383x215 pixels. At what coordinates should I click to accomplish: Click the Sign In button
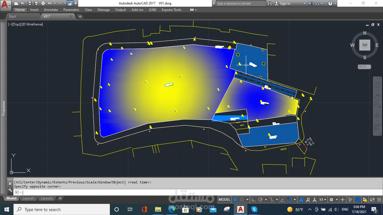coord(283,3)
